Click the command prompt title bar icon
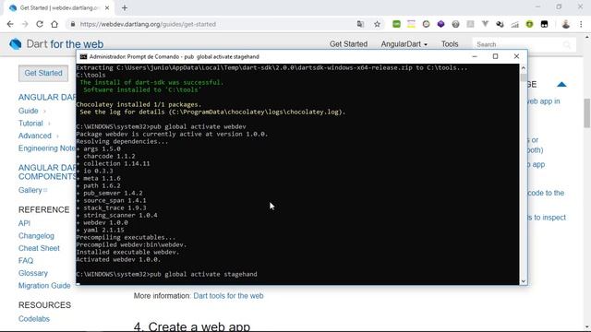Viewport: 591px width, 332px height. point(83,56)
